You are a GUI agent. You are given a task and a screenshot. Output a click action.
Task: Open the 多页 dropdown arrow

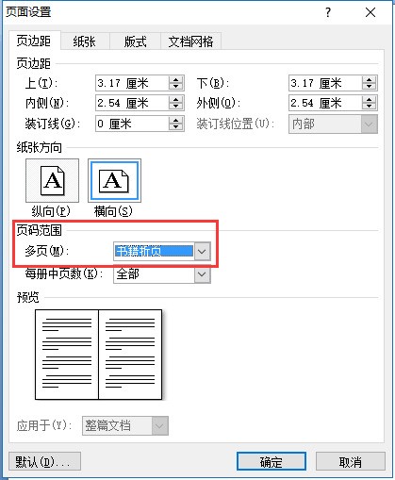click(202, 251)
